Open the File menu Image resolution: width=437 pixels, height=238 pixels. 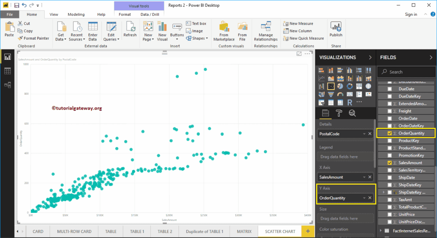(x=9, y=14)
